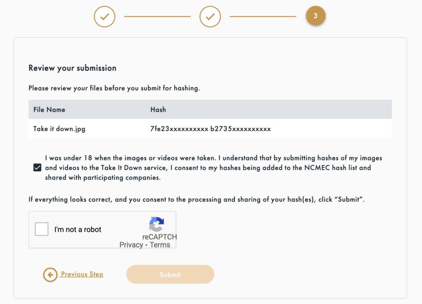
Task: Click the "Review your submission" heading
Action: click(73, 68)
